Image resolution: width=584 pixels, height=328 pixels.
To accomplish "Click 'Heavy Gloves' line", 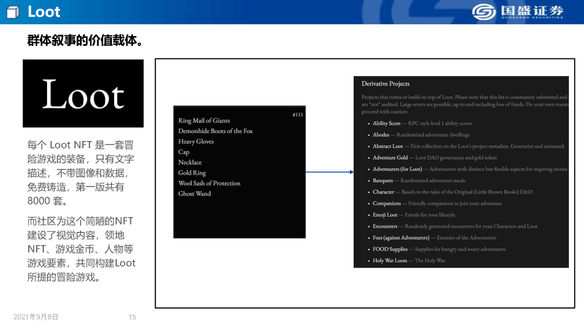I will [x=196, y=142].
